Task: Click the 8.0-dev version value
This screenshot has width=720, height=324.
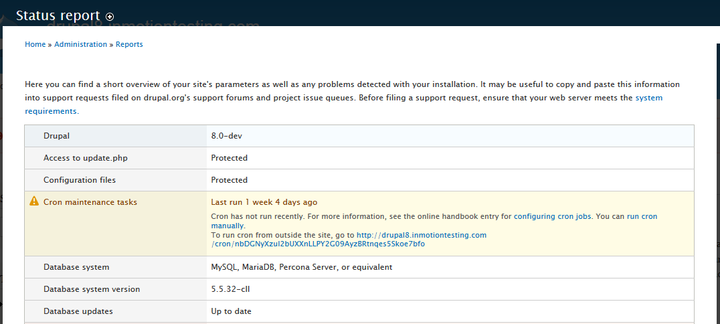Action: coord(226,136)
